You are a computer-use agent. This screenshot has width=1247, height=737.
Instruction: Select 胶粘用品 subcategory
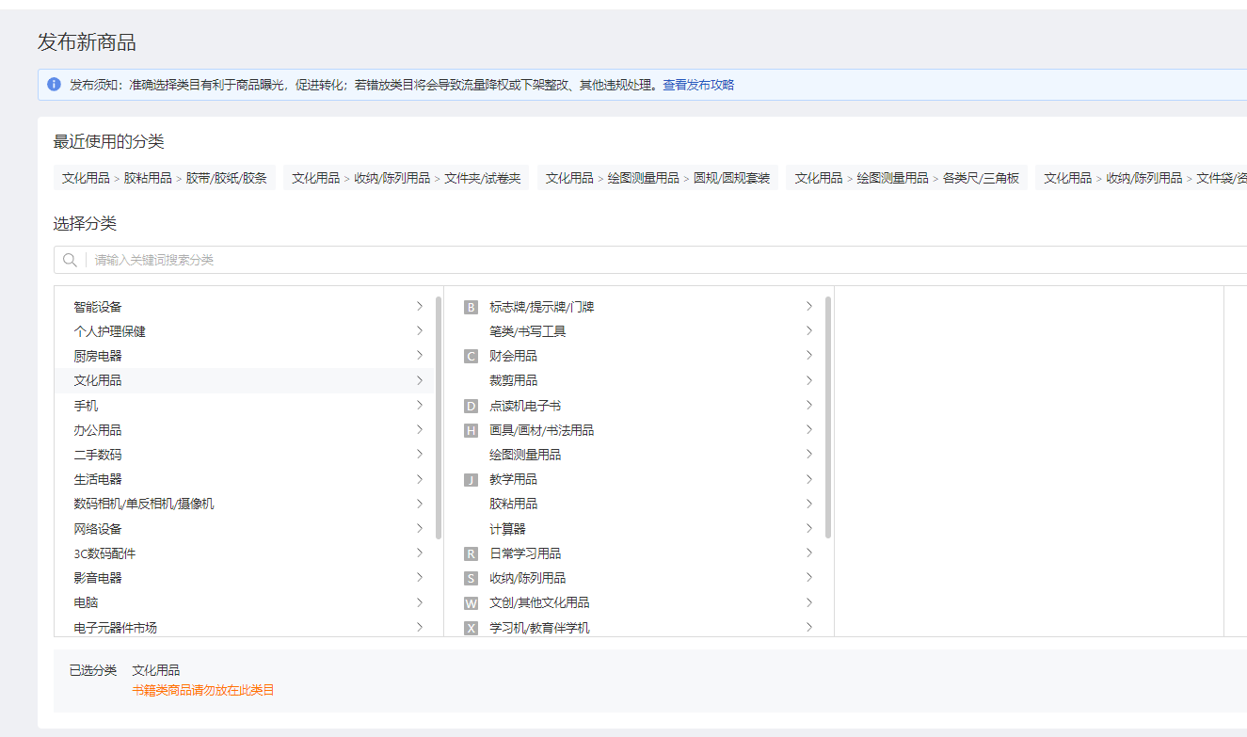[513, 504]
